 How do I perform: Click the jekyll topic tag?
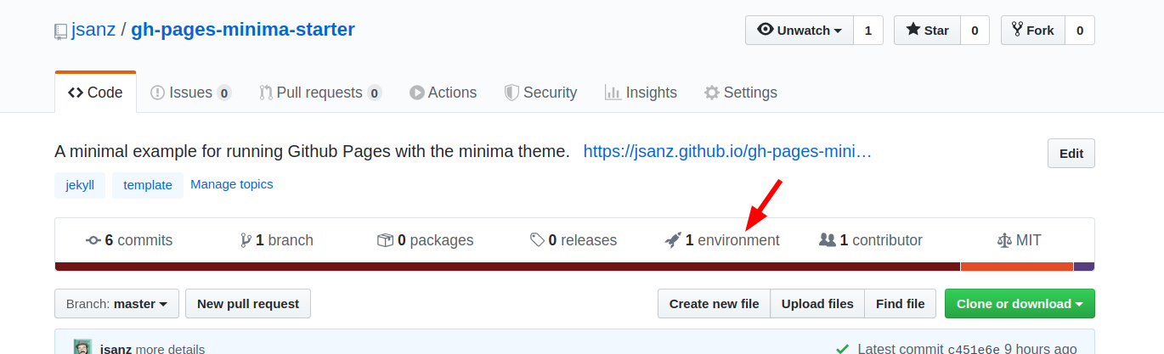coord(80,185)
